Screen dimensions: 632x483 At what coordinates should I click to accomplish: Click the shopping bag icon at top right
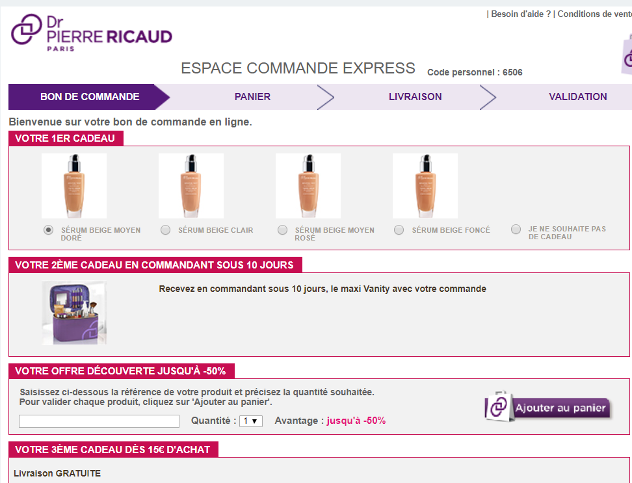point(627,55)
